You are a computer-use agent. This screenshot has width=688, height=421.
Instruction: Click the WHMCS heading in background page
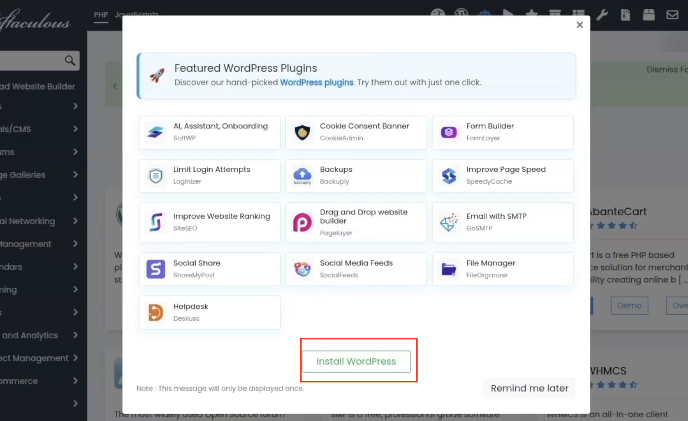(608, 371)
